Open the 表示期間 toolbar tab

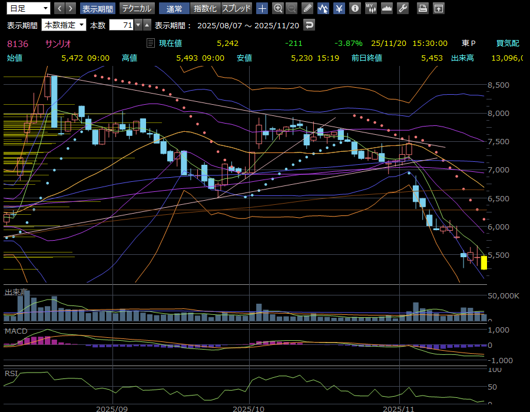tap(98, 8)
